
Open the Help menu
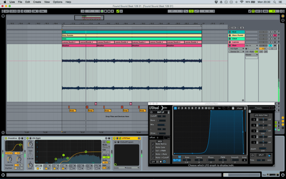click(x=68, y=2)
